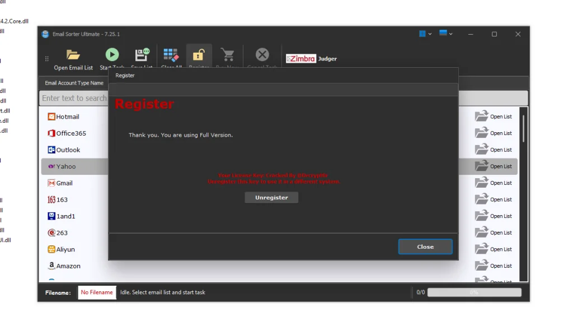Click the Enter text to search field

pos(73,97)
